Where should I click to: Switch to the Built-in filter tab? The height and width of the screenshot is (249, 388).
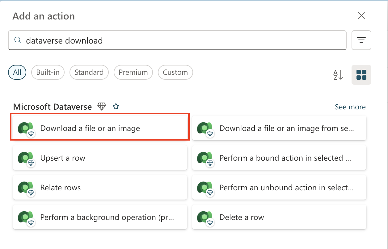pyautogui.click(x=48, y=72)
